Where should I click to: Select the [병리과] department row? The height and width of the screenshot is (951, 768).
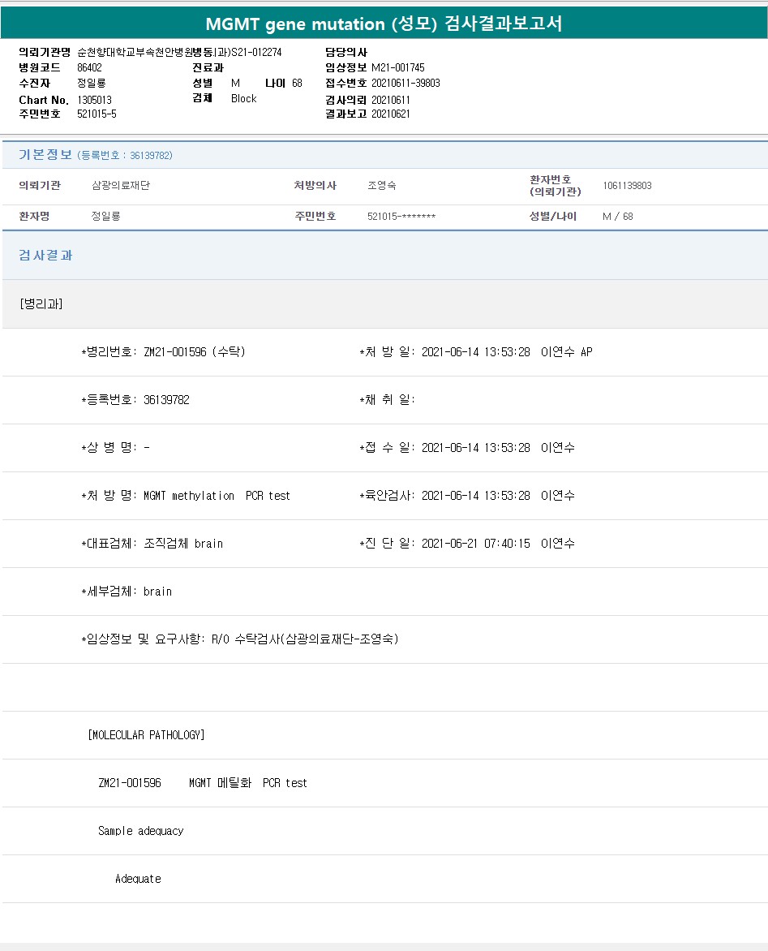tap(41, 303)
